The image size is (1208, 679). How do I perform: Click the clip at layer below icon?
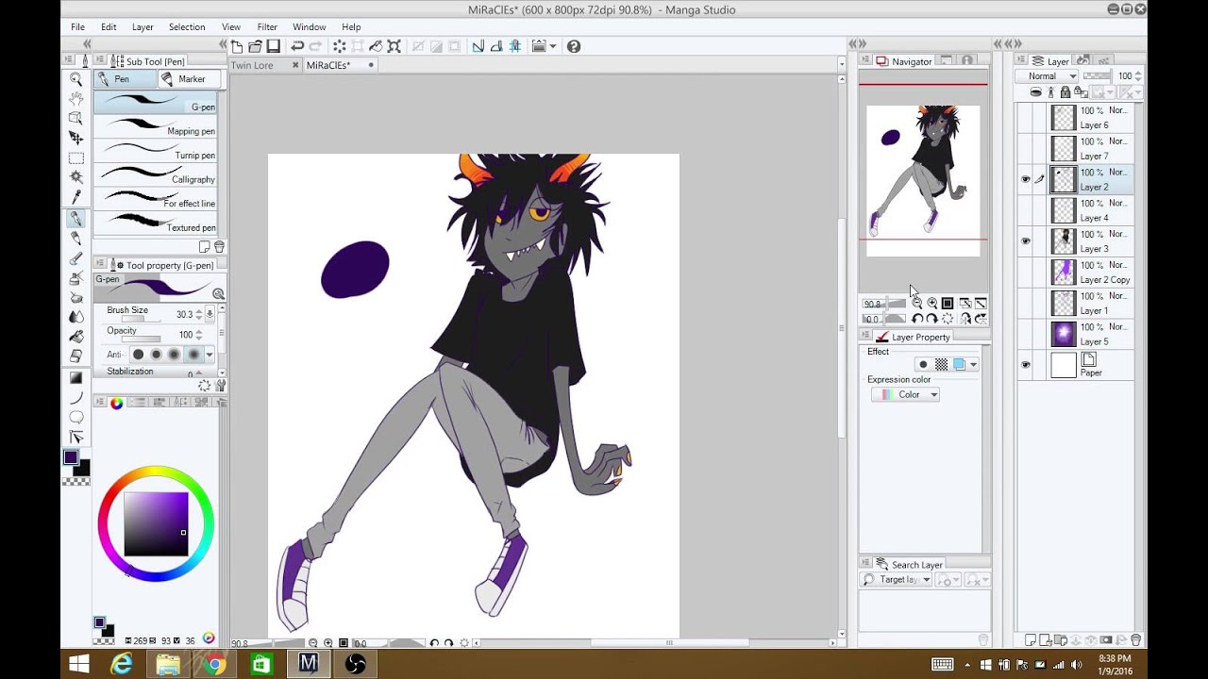click(x=1036, y=92)
